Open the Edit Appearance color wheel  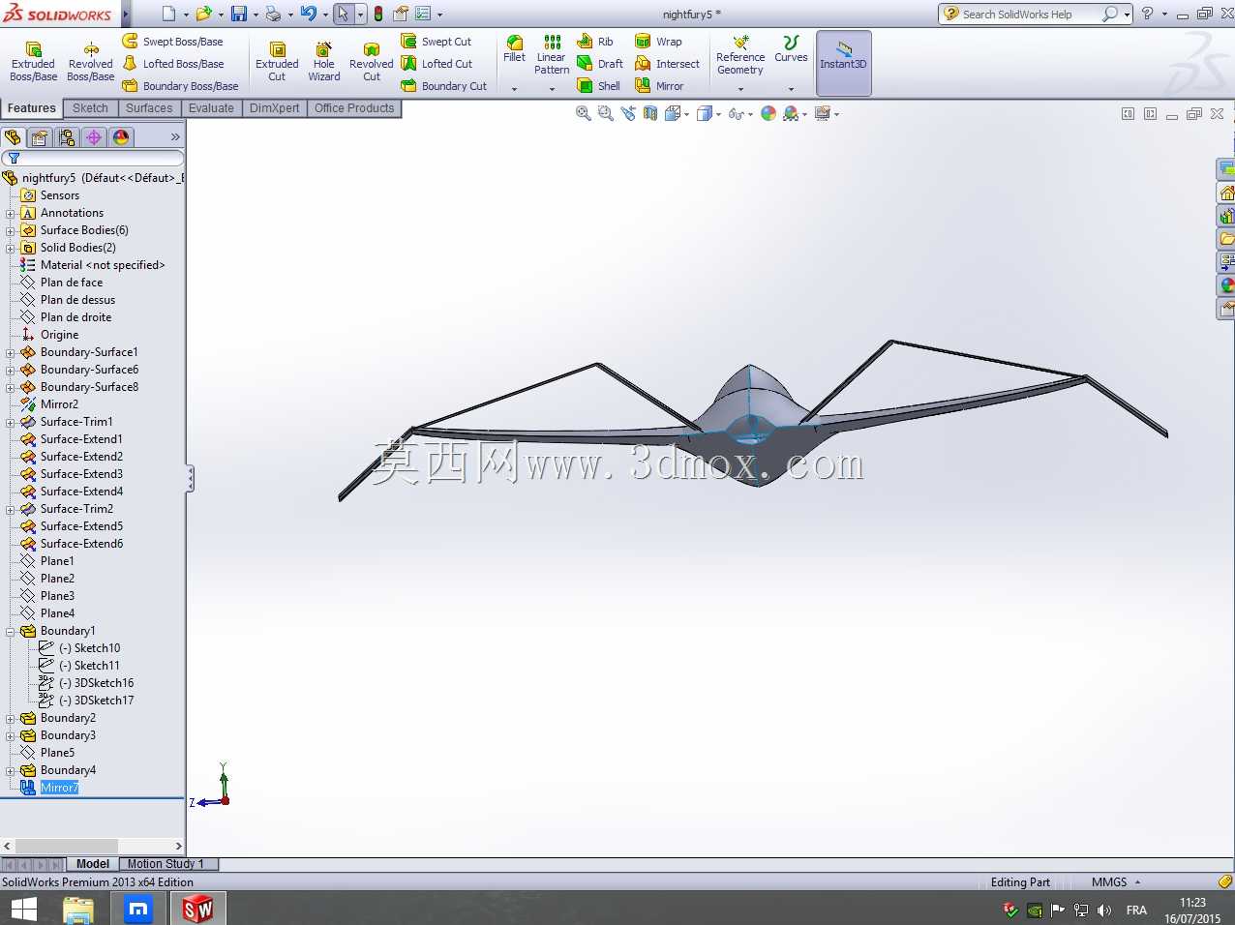click(768, 113)
